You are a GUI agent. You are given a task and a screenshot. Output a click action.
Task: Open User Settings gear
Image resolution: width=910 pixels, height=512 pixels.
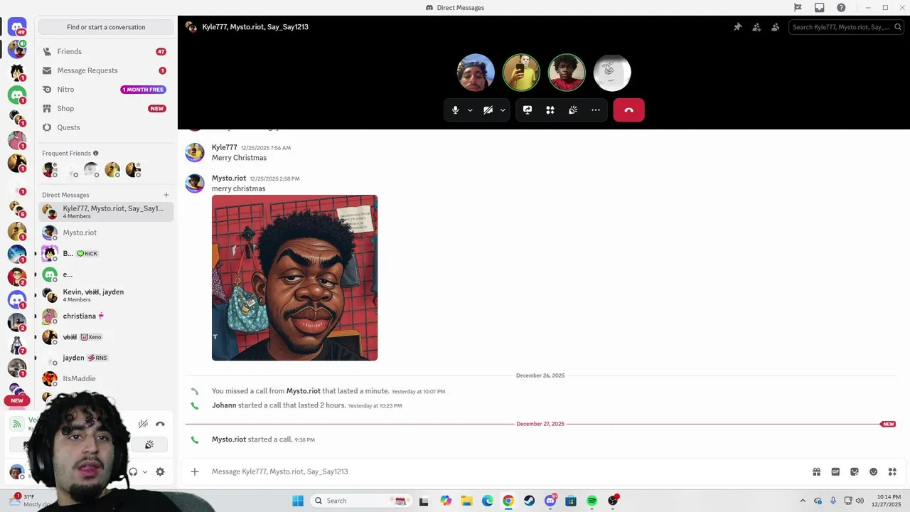(160, 471)
